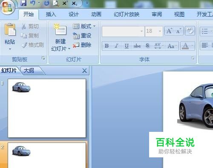
Task: Select slide 2 thumbnail
Action: coord(47,155)
